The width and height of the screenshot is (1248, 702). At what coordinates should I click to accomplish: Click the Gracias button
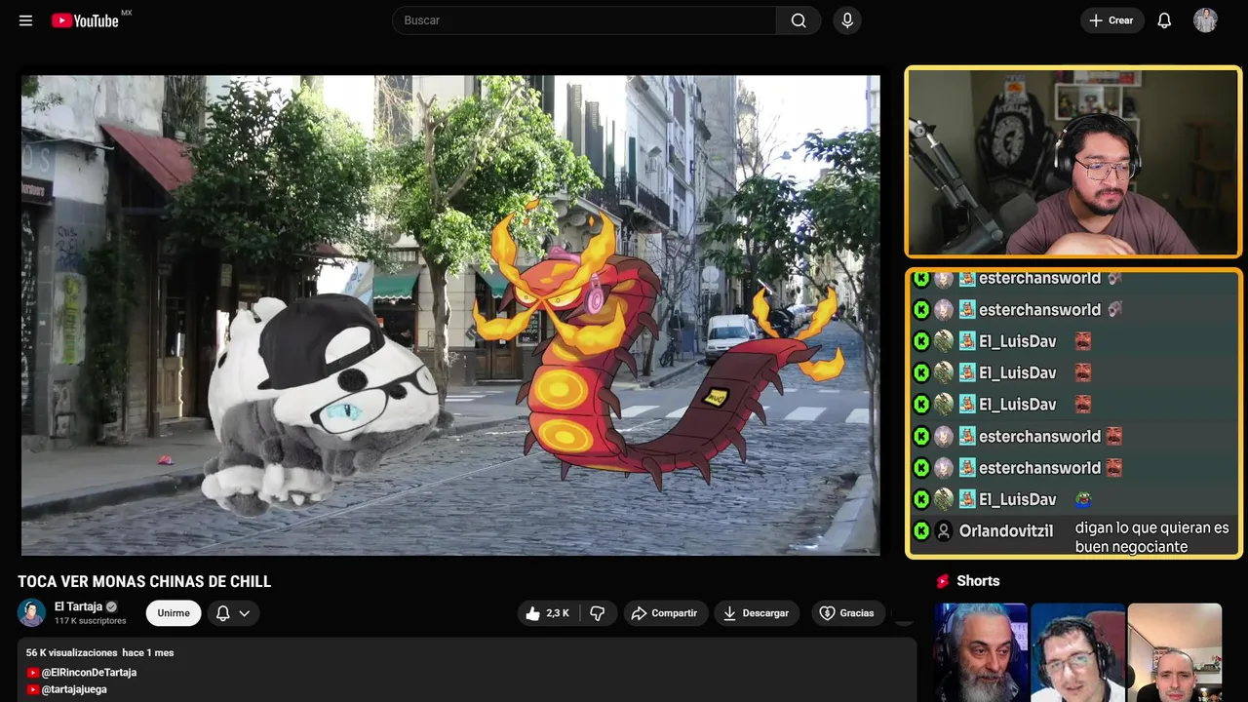[x=847, y=613]
